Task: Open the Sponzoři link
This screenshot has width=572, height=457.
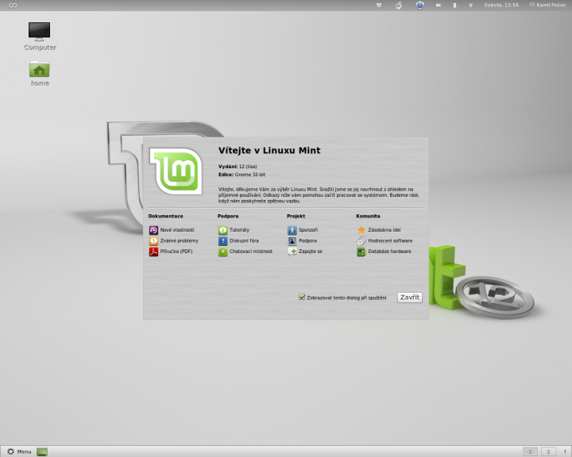Action: (308, 230)
